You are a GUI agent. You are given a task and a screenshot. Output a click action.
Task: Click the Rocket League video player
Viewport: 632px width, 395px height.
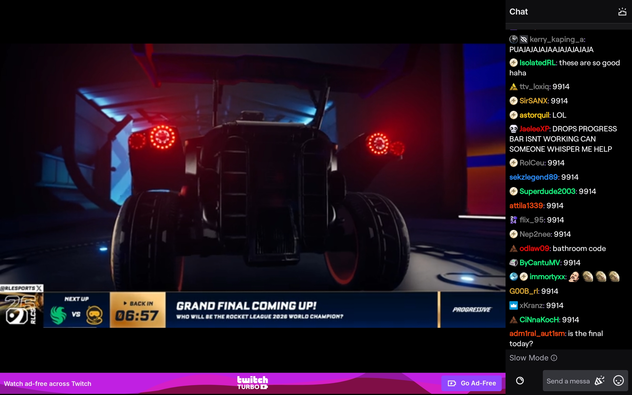(x=253, y=186)
